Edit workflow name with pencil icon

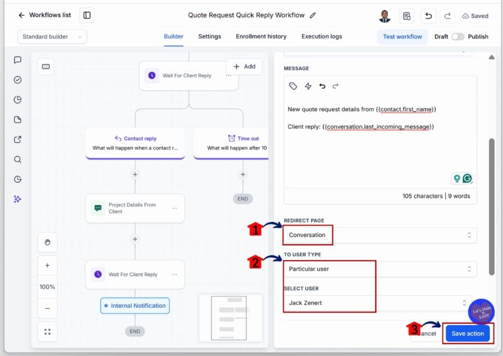(x=313, y=15)
